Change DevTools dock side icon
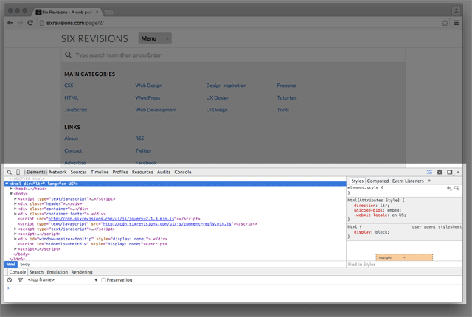 [449, 172]
